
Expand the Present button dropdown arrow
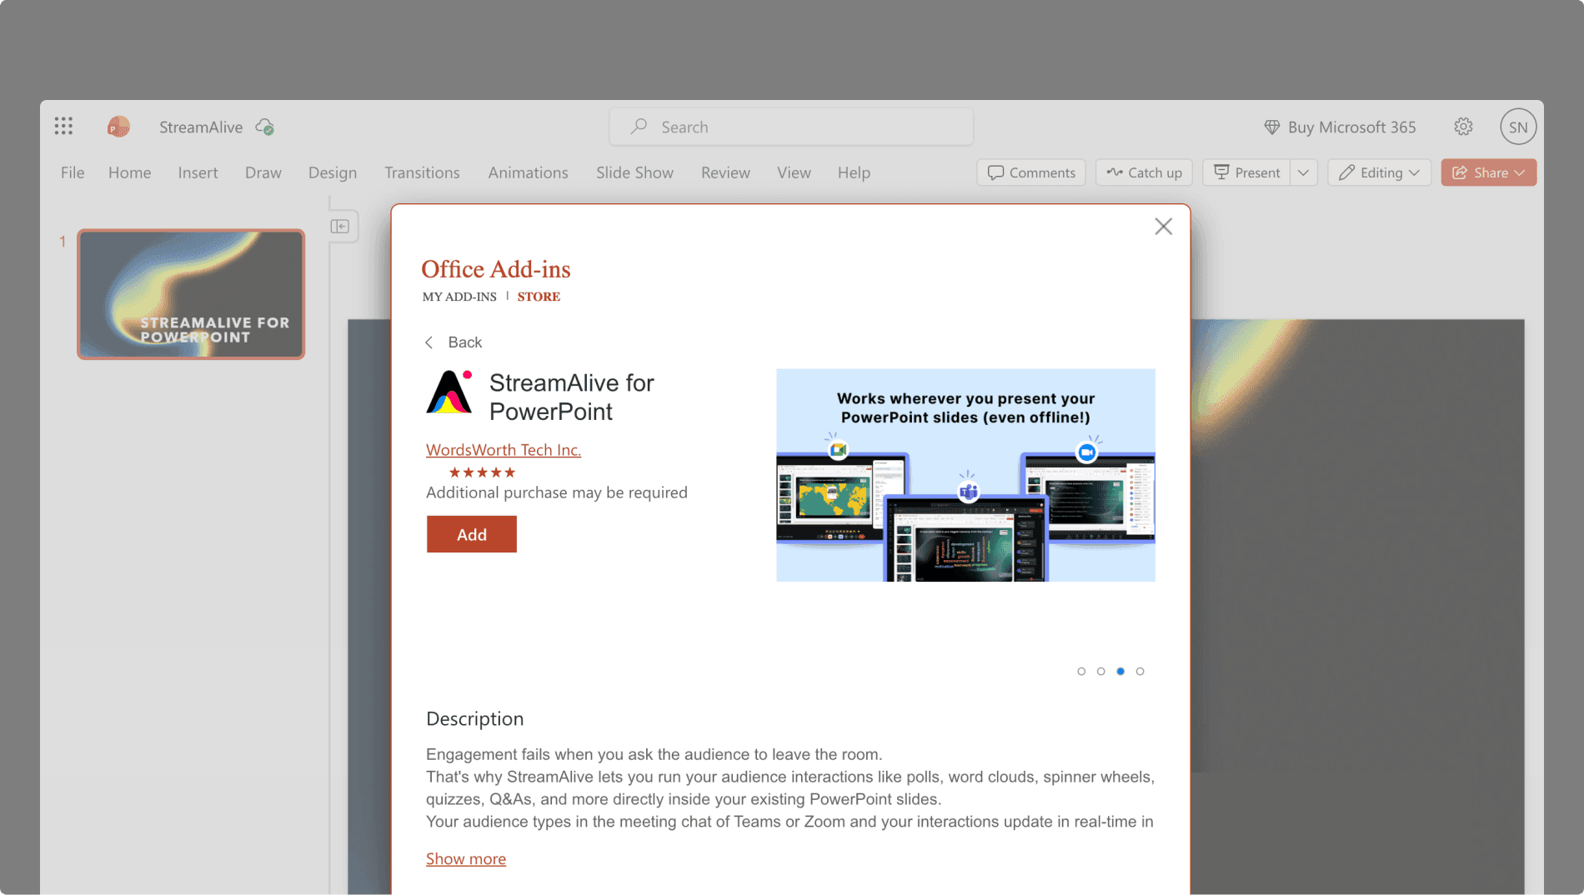pyautogui.click(x=1303, y=172)
